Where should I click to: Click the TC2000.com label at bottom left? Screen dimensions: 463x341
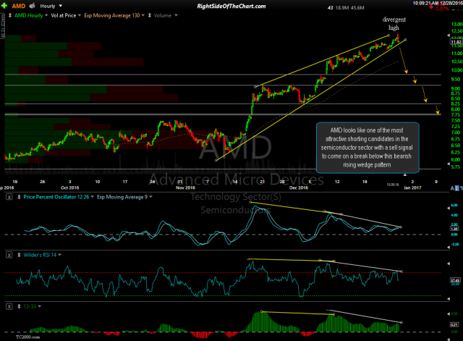tap(27, 337)
